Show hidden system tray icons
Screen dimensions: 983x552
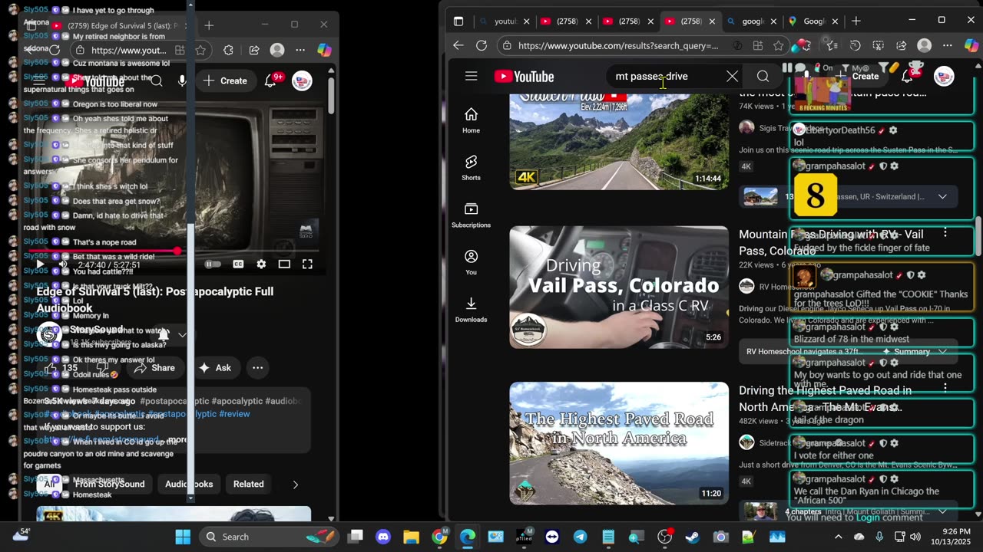(839, 537)
